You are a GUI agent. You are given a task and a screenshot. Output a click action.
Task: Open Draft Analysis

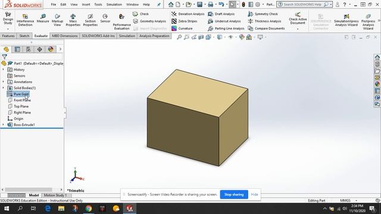tap(221, 14)
